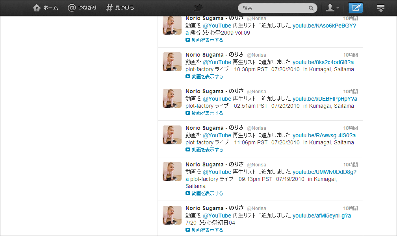Click the download tray icon at far right
The height and width of the screenshot is (236, 397).
point(380,8)
